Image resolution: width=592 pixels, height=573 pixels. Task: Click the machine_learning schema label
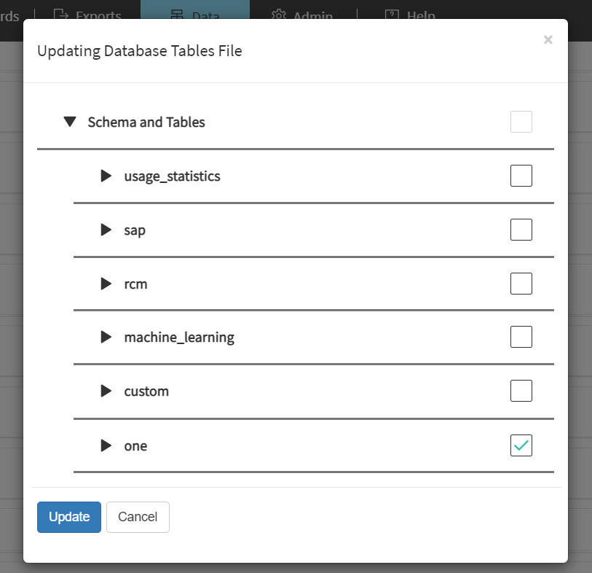(x=179, y=337)
